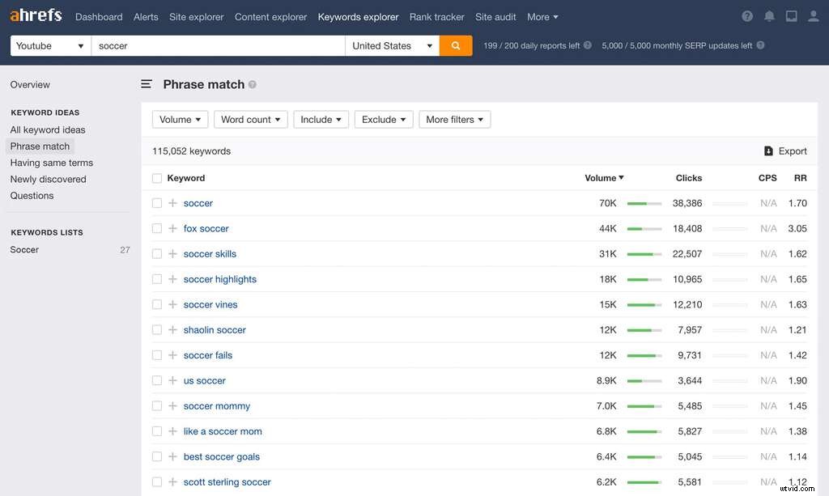The image size is (829, 496).
Task: Check the select-all keywords checkbox
Action: [x=156, y=177]
